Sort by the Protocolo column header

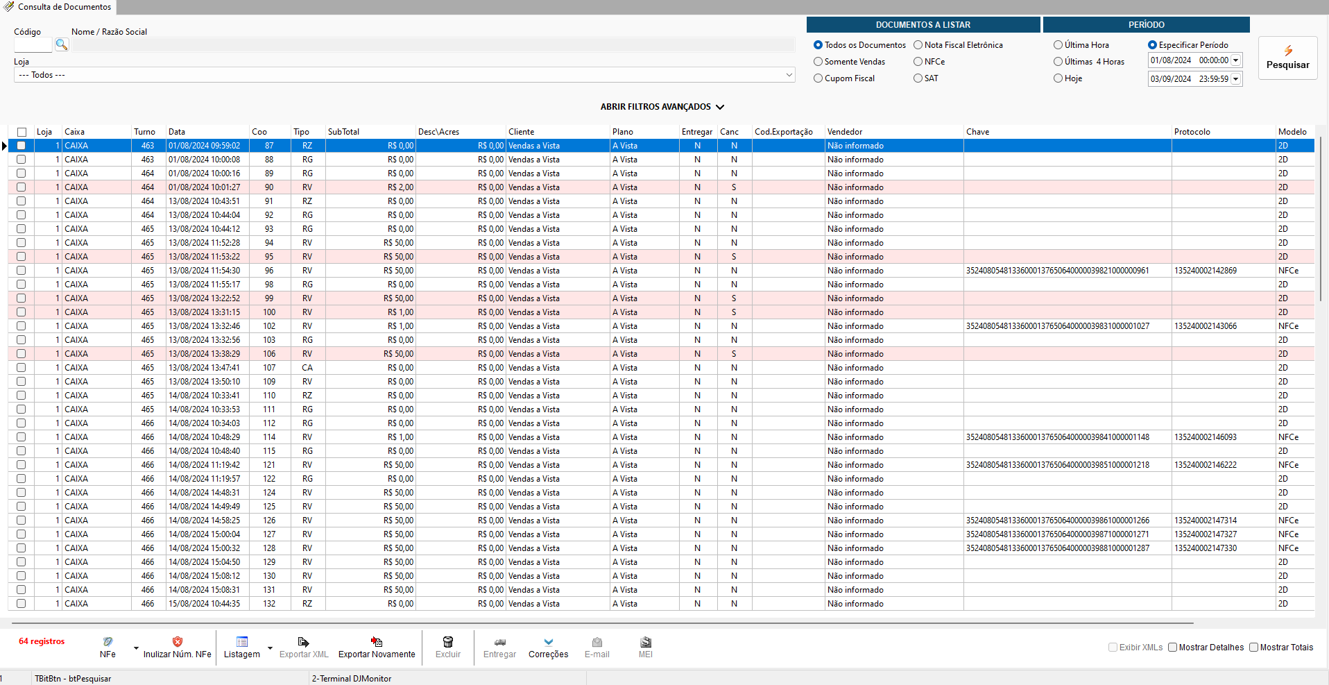point(1224,132)
